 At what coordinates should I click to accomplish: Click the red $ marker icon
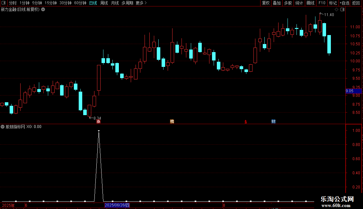point(246,122)
